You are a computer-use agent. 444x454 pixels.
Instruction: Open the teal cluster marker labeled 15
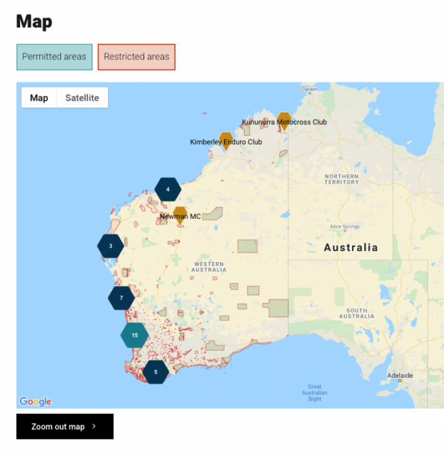coord(135,336)
